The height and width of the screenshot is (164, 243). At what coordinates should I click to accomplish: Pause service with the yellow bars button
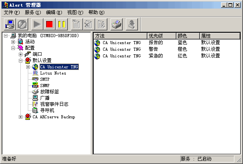pos(62,24)
